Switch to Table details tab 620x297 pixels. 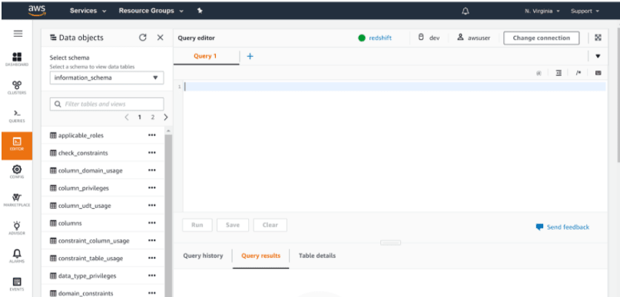[x=317, y=256]
